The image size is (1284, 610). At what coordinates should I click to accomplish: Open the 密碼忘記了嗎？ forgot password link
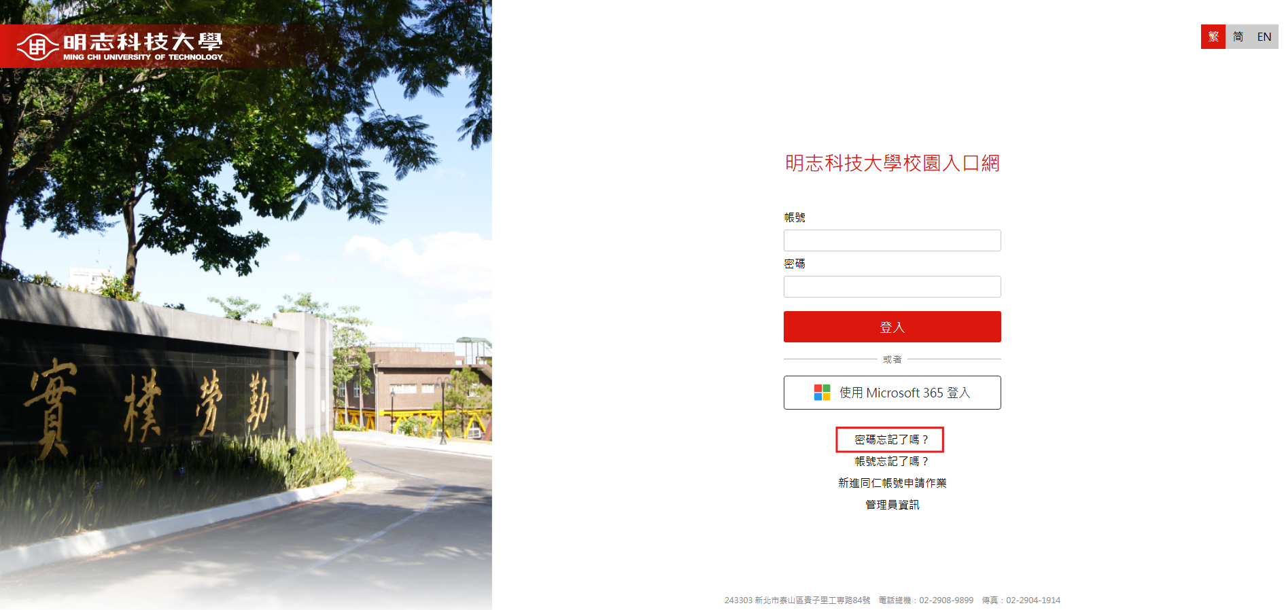click(x=891, y=439)
